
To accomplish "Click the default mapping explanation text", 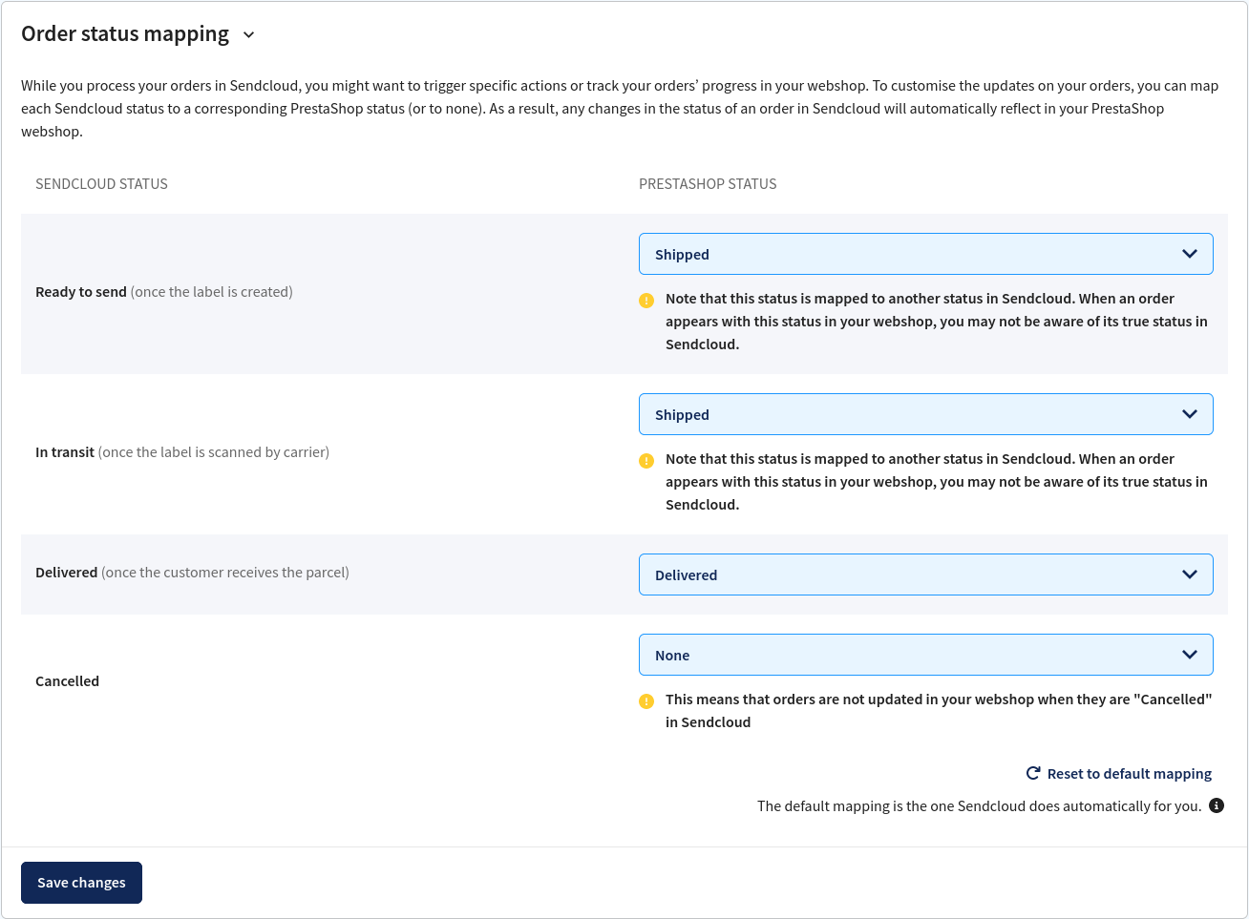I will (979, 806).
